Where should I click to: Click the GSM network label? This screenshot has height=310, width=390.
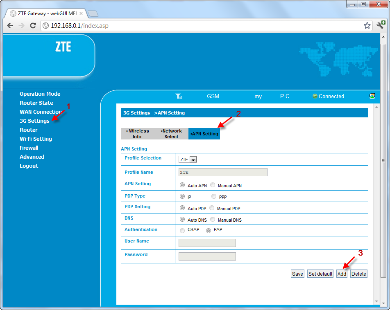coord(213,96)
